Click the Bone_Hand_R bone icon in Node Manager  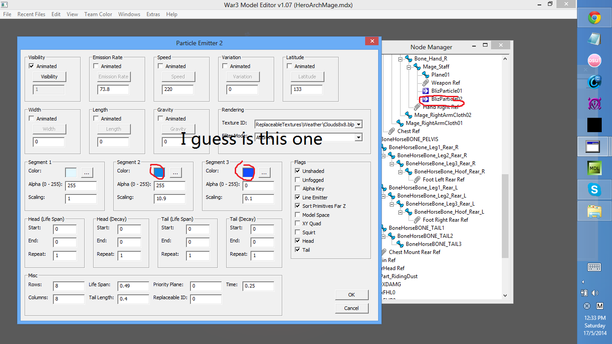[408, 59]
